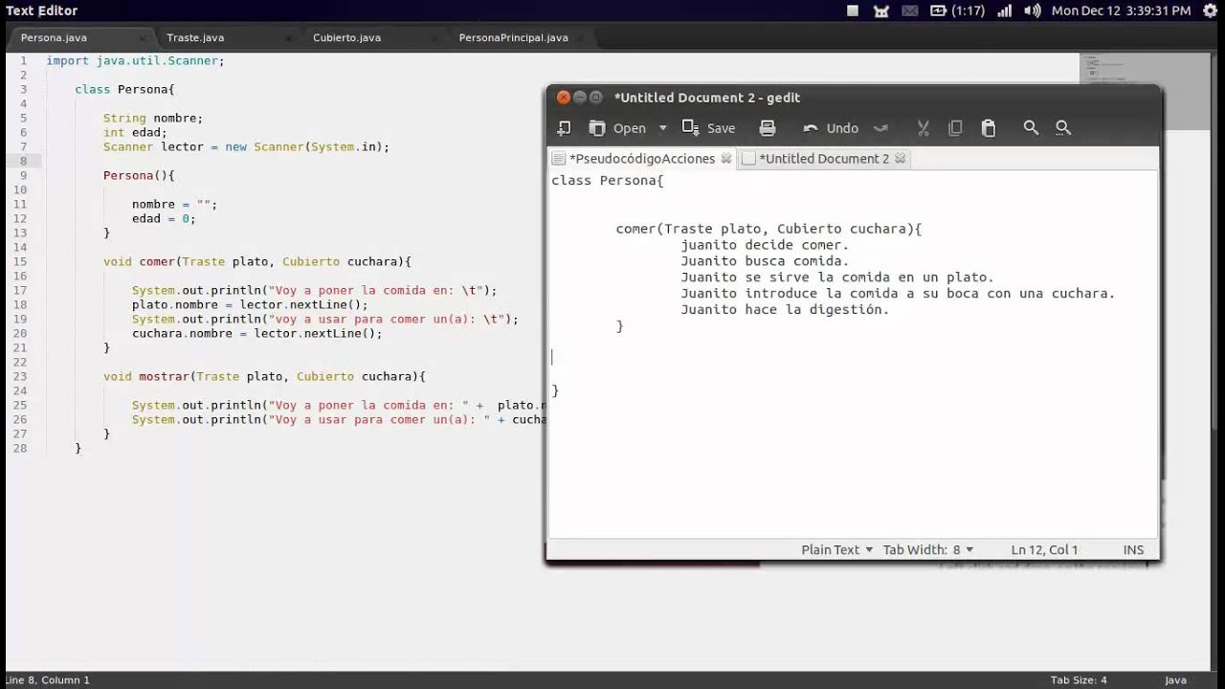This screenshot has width=1225, height=689.
Task: Toggle the INS insert mode indicator
Action: tap(1133, 549)
